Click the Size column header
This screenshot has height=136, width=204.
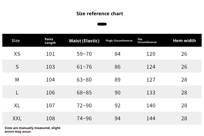click(15, 41)
